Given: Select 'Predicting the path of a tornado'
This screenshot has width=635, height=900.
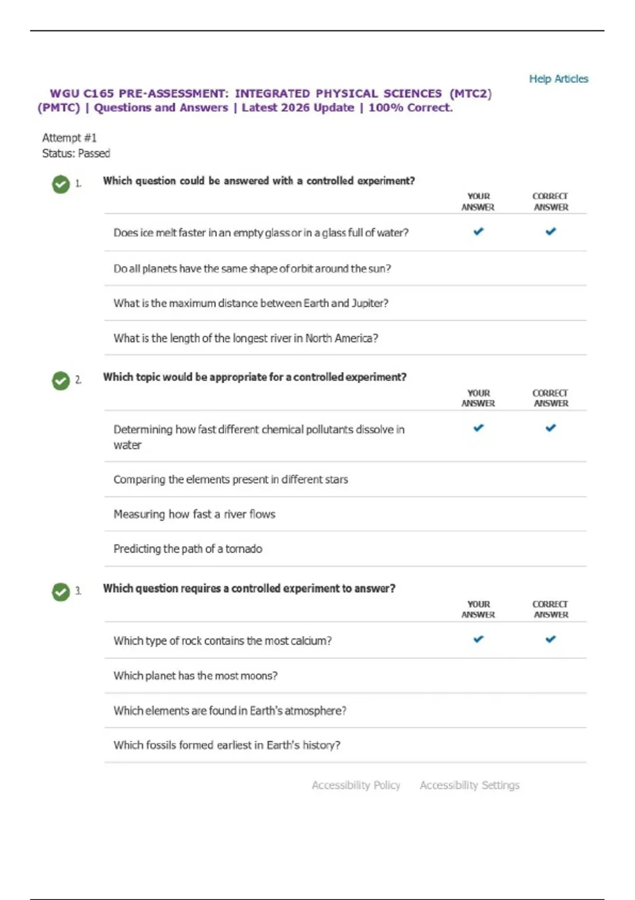Looking at the screenshot, I should tap(188, 549).
